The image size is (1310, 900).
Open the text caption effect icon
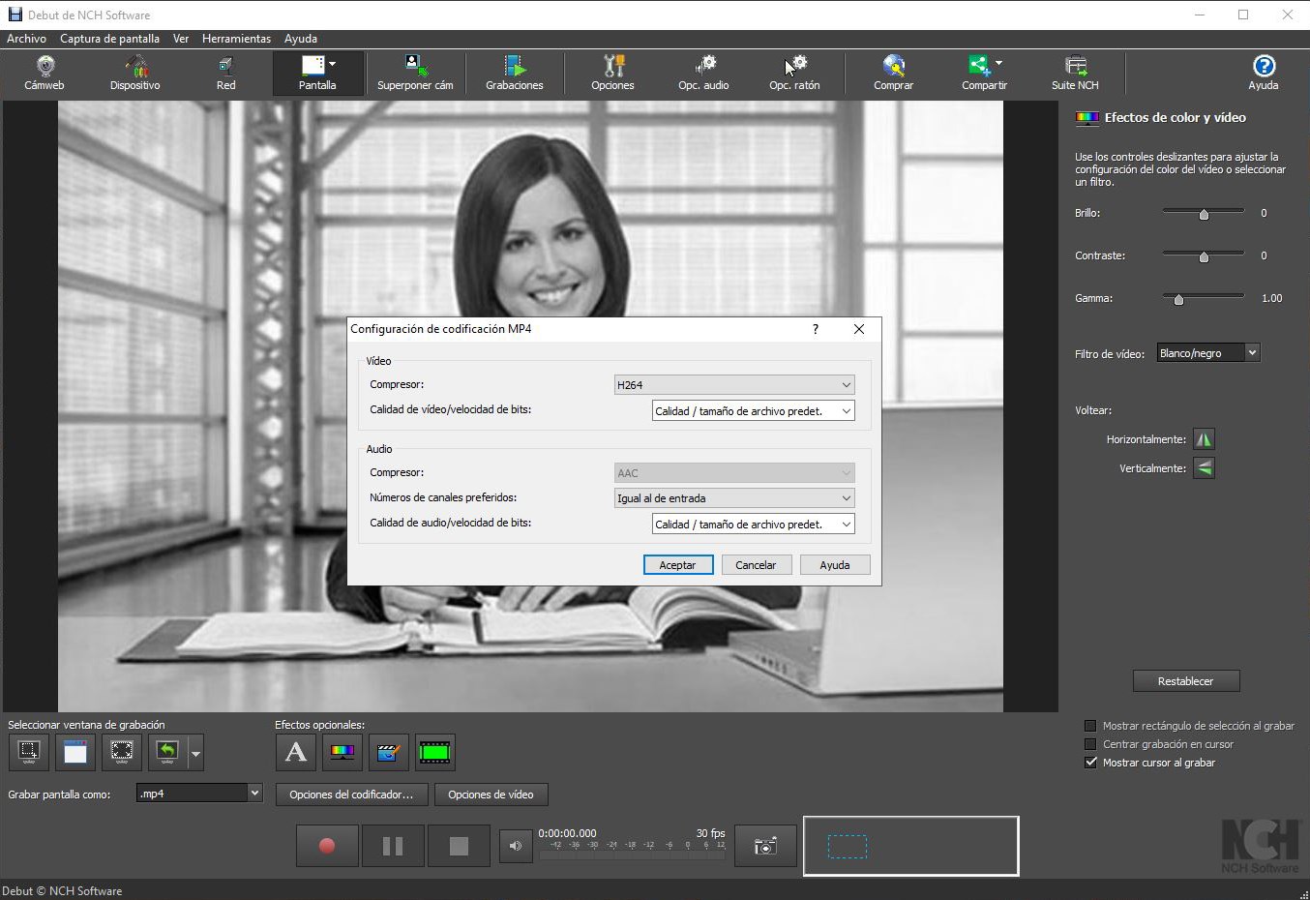click(296, 752)
